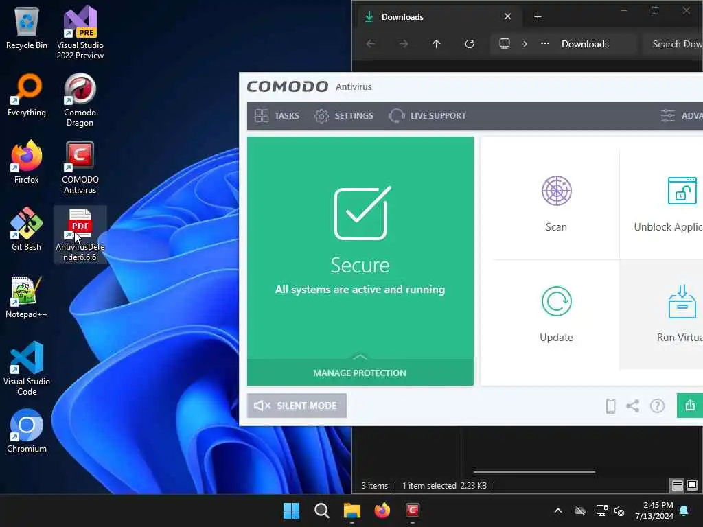
Task: Open Comodo from the taskbar
Action: coord(413,511)
